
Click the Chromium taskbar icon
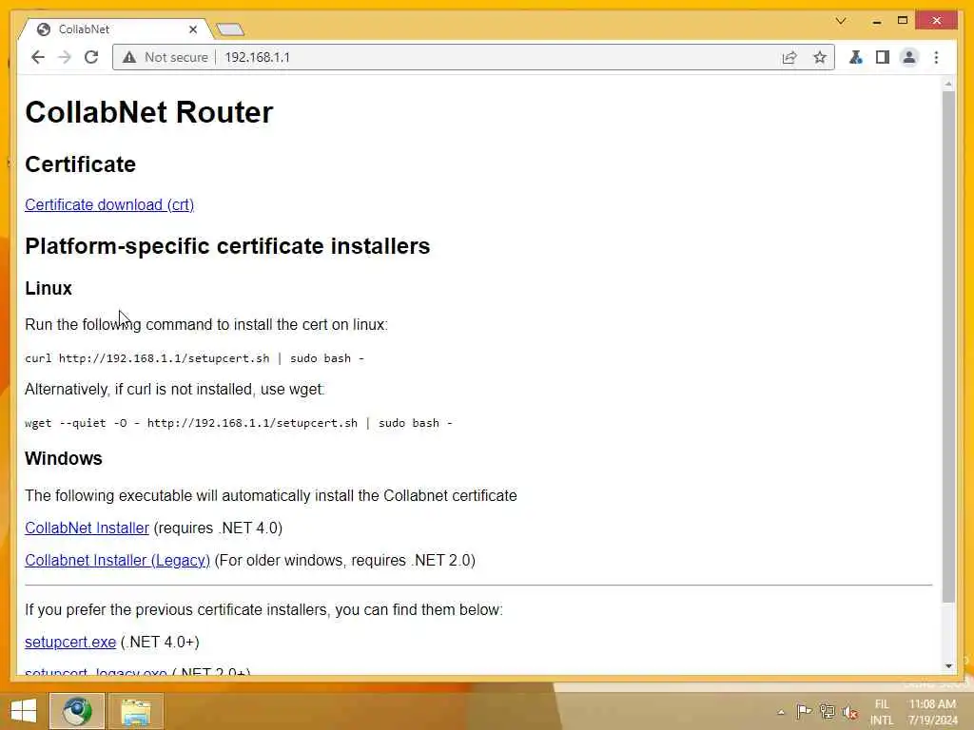coord(76,711)
